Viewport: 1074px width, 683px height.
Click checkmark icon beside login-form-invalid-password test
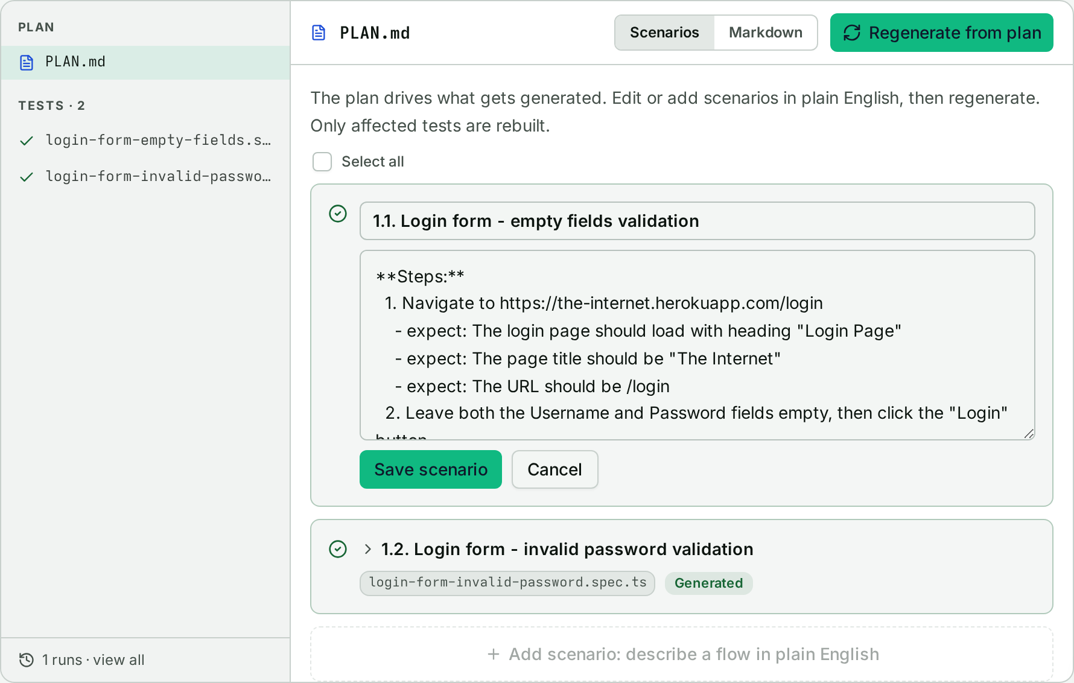[x=26, y=177]
